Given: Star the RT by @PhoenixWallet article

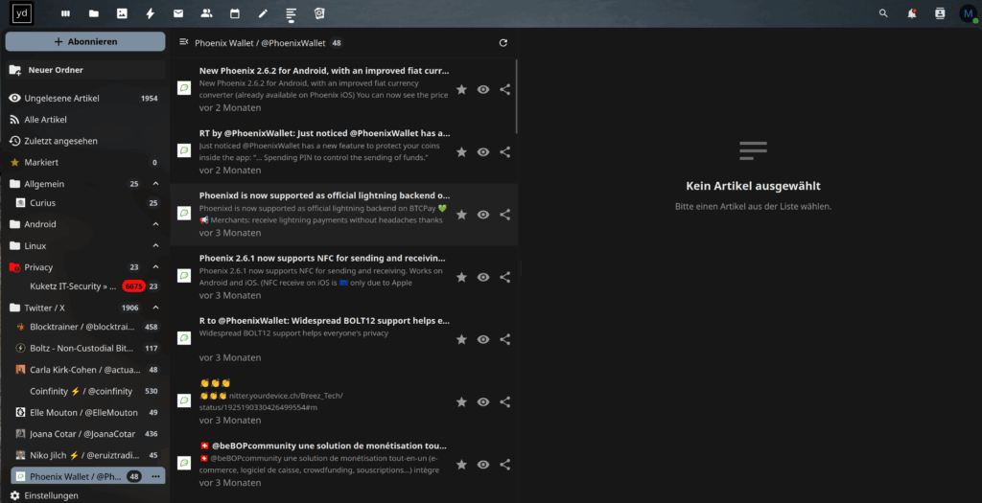Looking at the screenshot, I should 461,152.
